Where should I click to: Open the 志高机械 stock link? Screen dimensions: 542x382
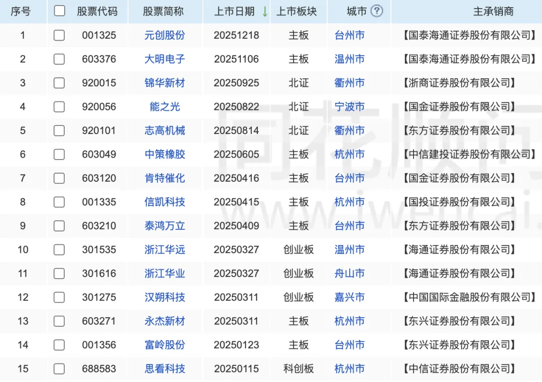point(165,131)
